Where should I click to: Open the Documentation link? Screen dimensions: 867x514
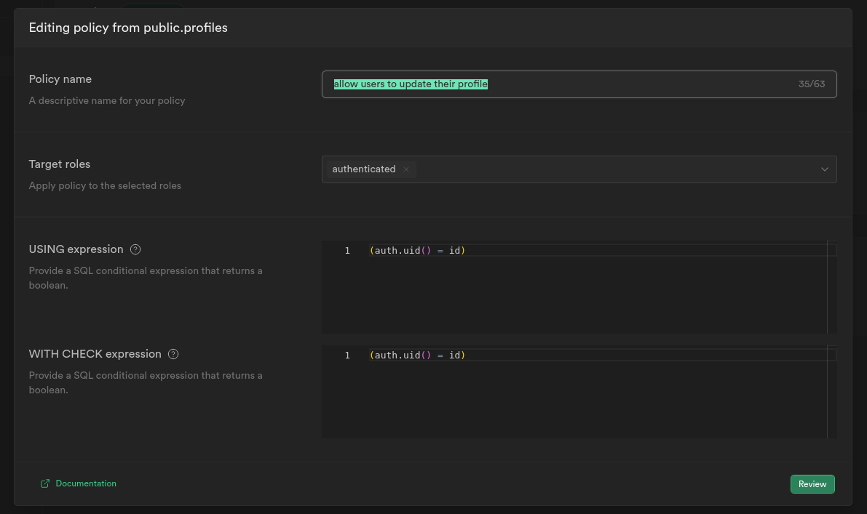pos(86,483)
